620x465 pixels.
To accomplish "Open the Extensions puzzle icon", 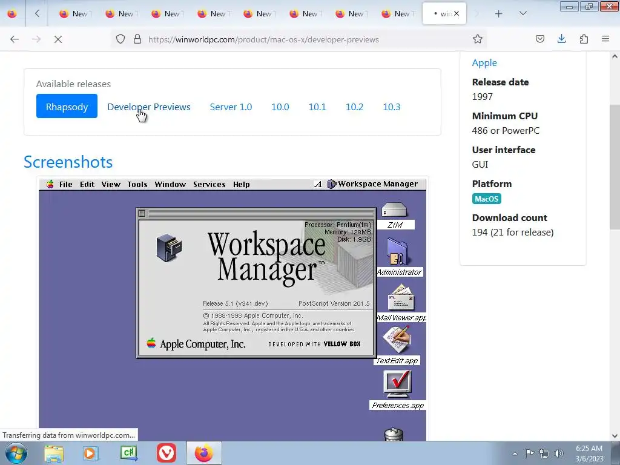I will [584, 39].
